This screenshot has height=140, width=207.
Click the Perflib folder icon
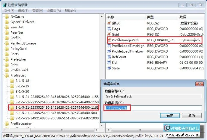[7, 38]
